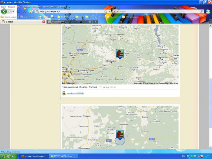
Task: Click the Суздаль label on the lower map
Action: pos(87,116)
